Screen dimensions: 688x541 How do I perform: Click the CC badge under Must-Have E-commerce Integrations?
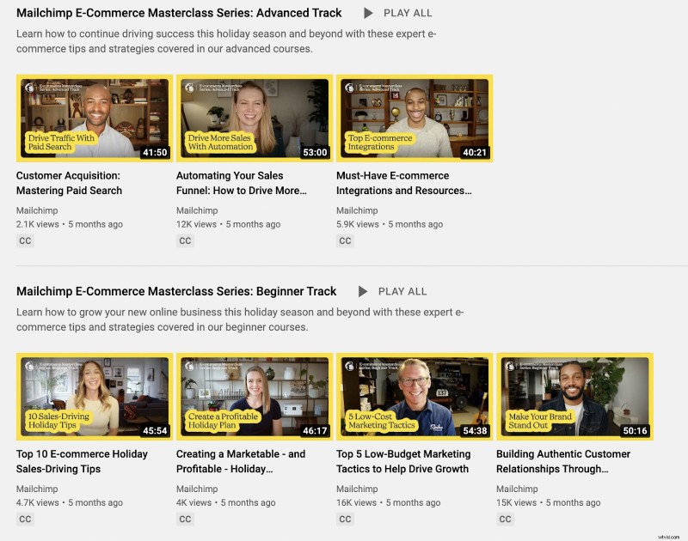(x=345, y=240)
